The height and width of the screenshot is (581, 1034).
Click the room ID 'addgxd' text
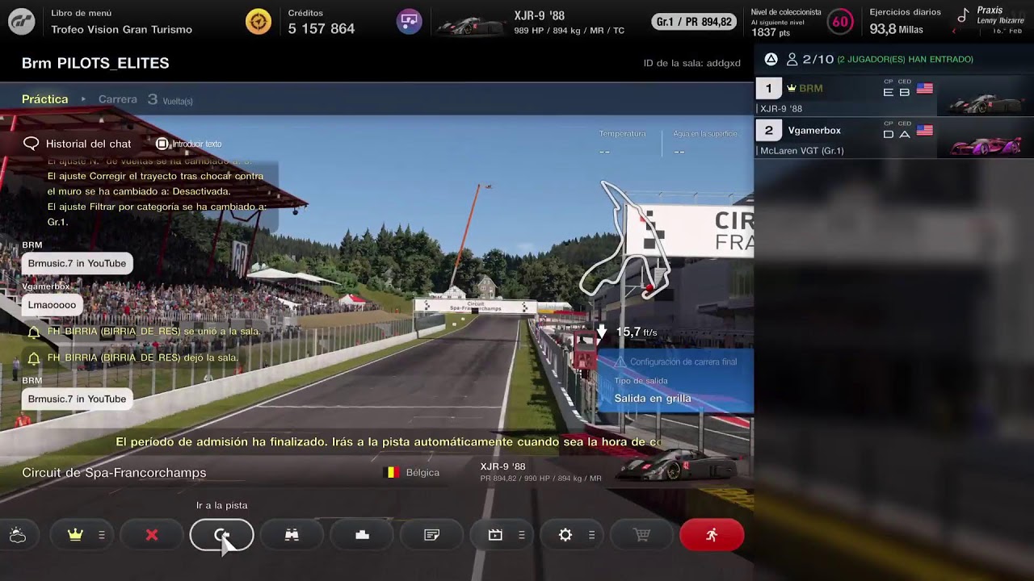723,63
